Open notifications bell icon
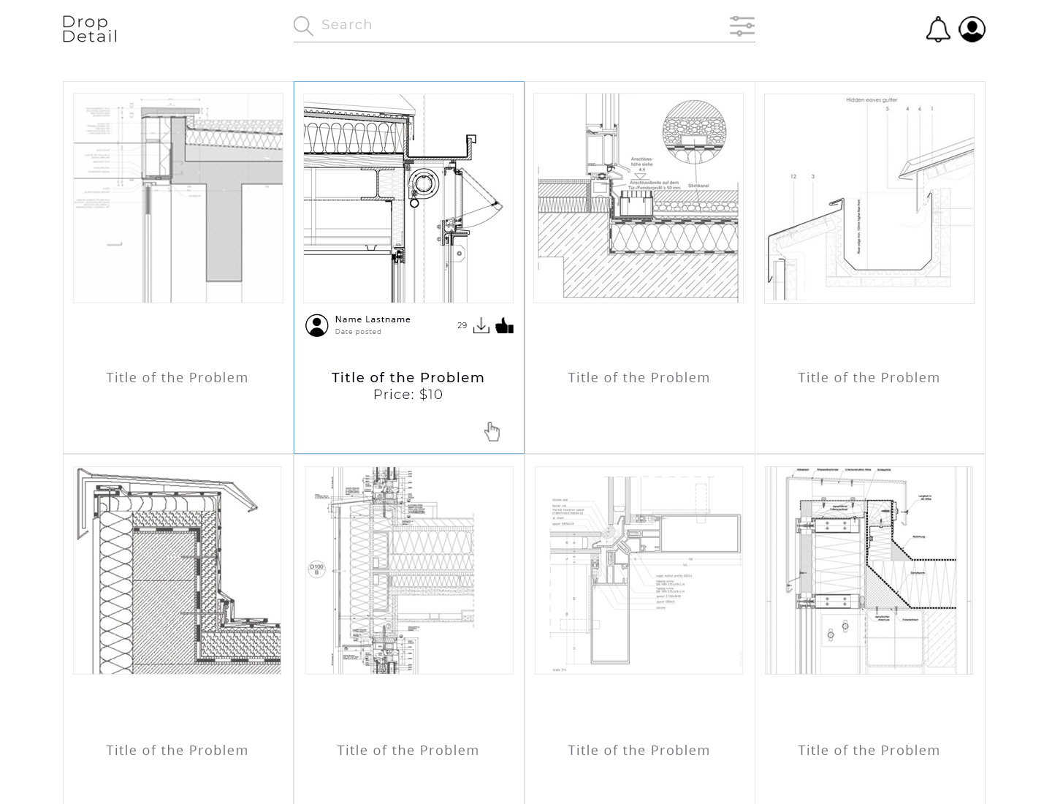This screenshot has height=804, width=1052. [937, 30]
